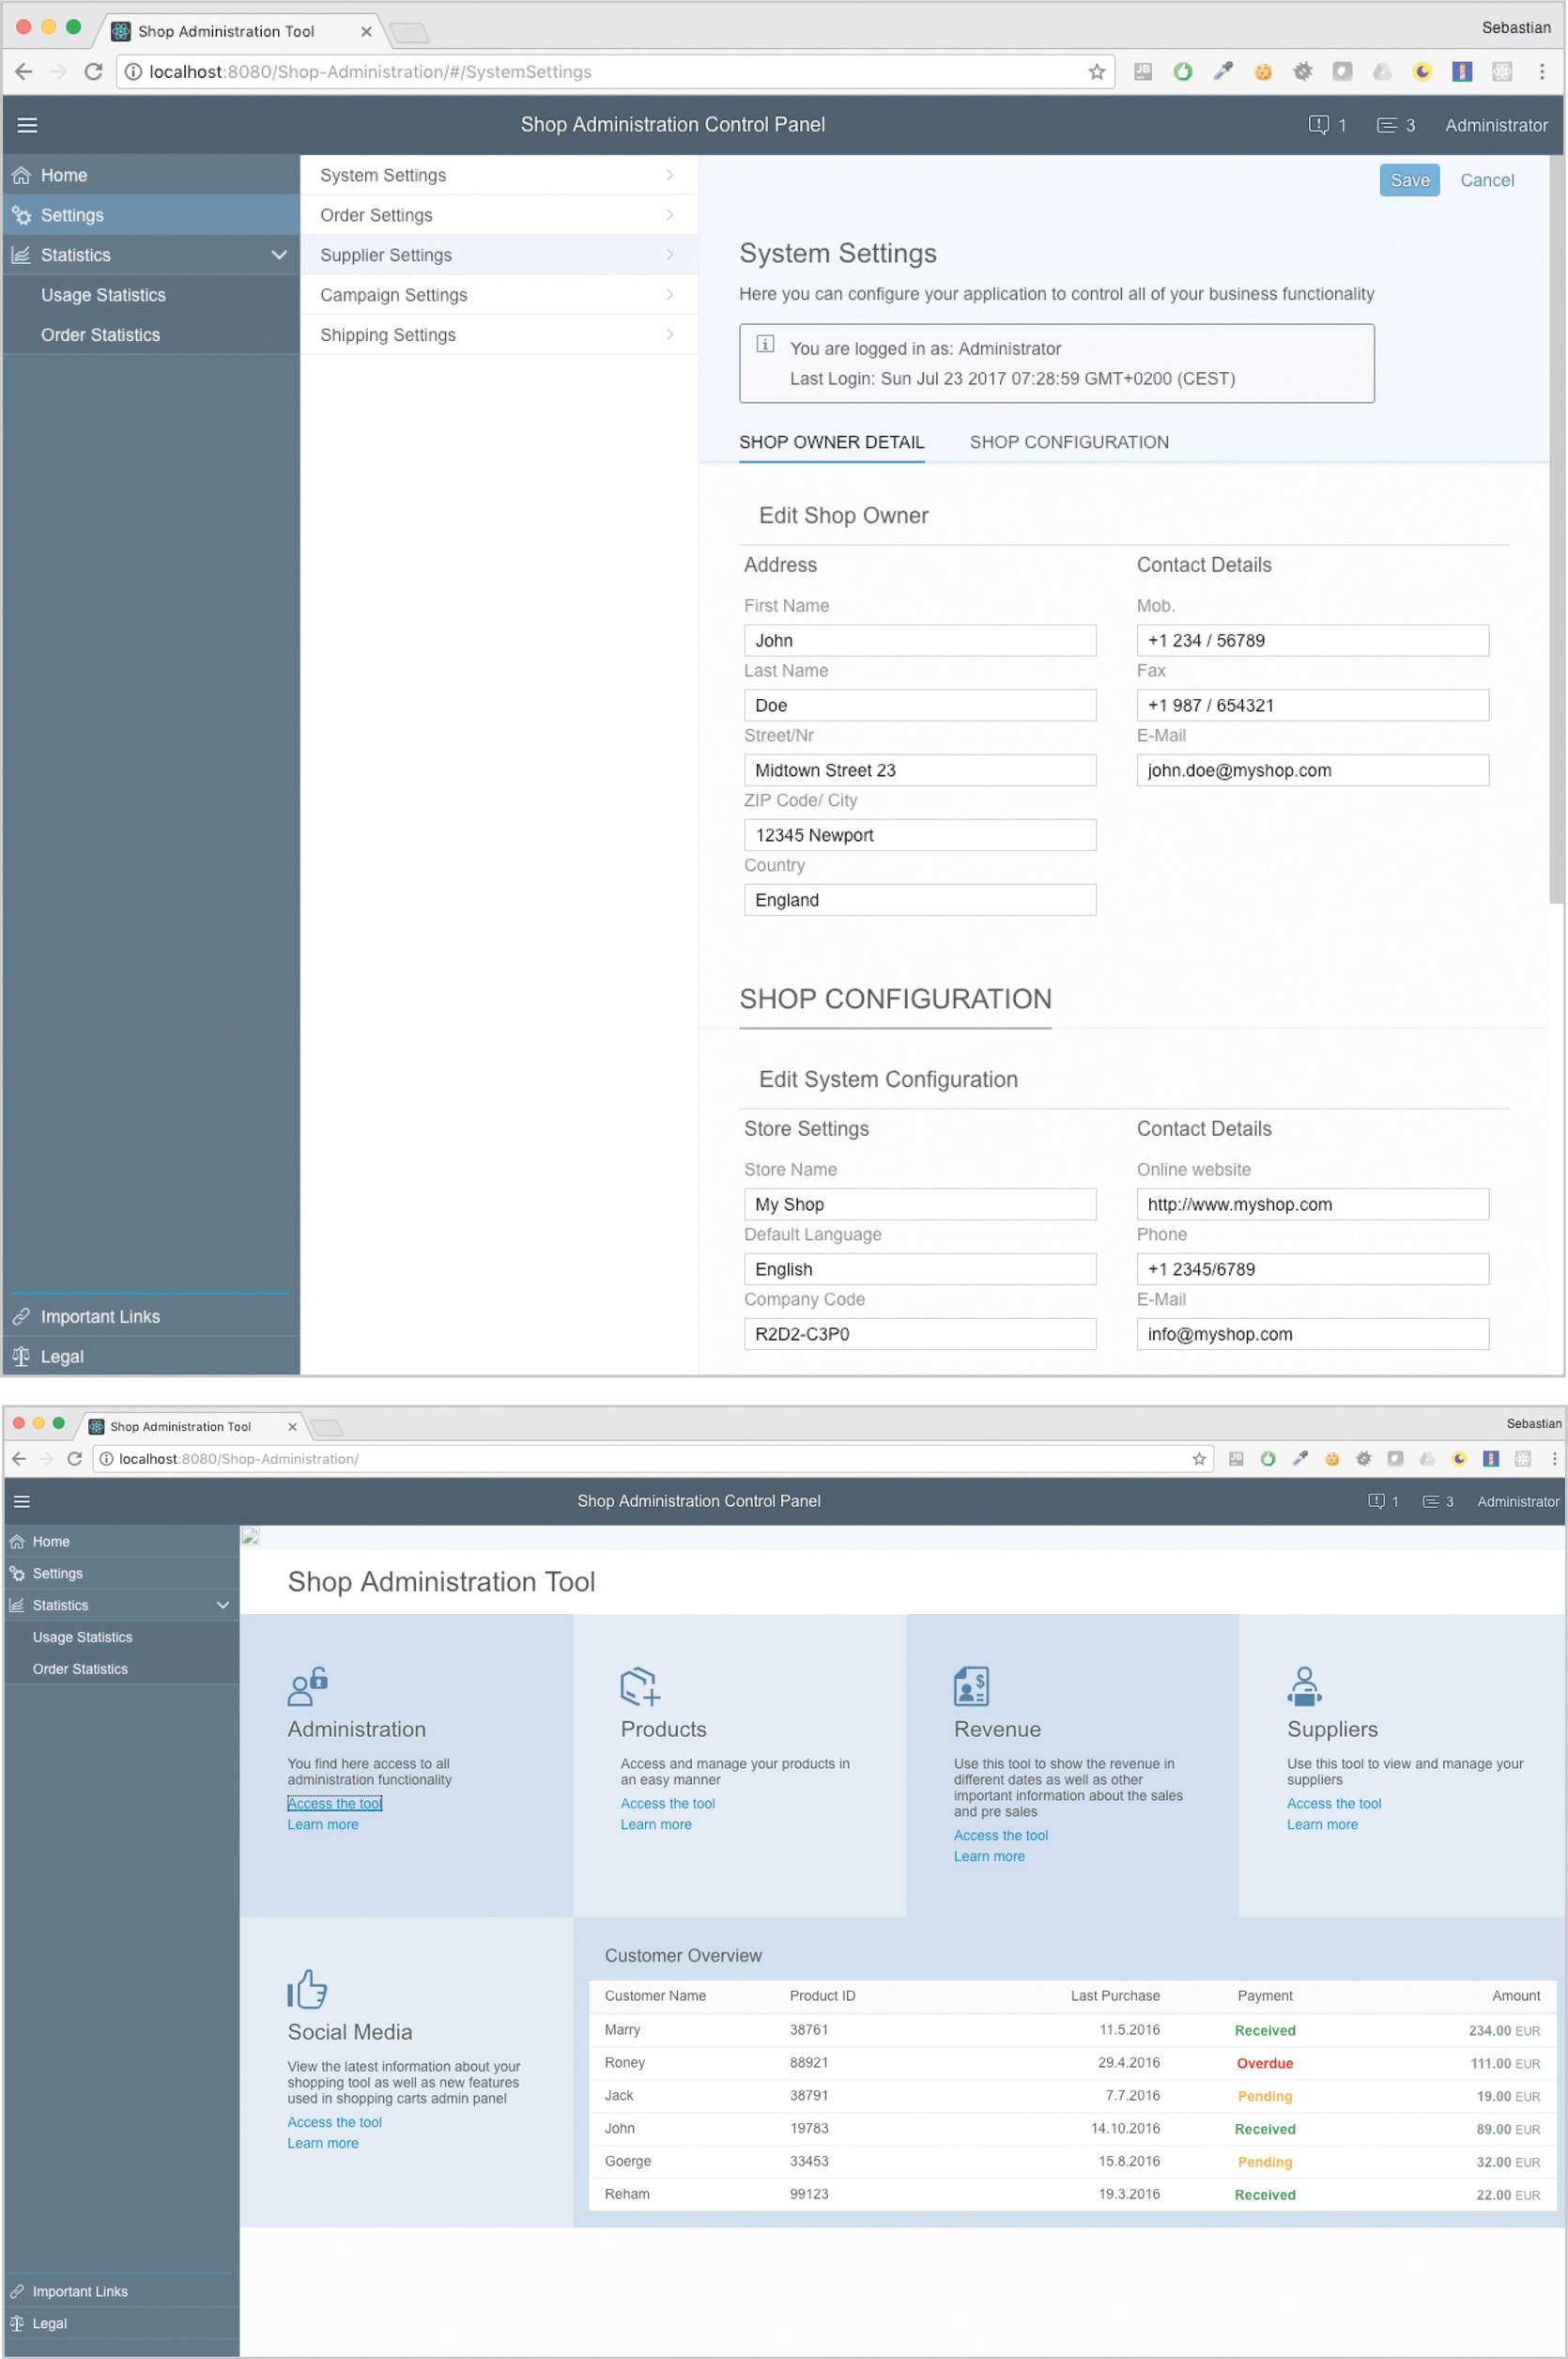This screenshot has height=2359, width=1568.
Task: Focus the First Name field containing John
Action: (x=920, y=641)
